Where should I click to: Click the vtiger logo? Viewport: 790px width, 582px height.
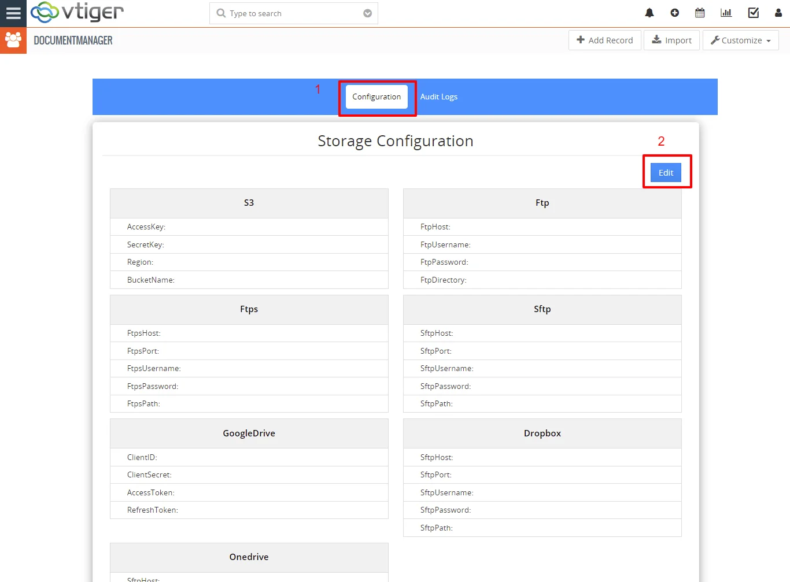77,12
